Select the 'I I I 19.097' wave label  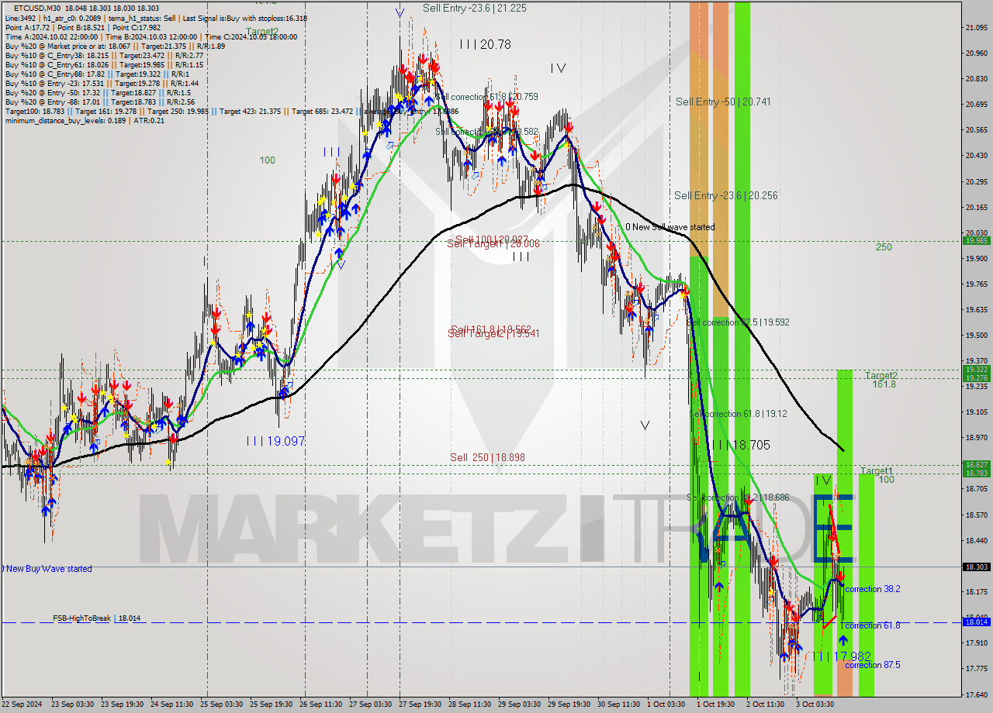[275, 441]
